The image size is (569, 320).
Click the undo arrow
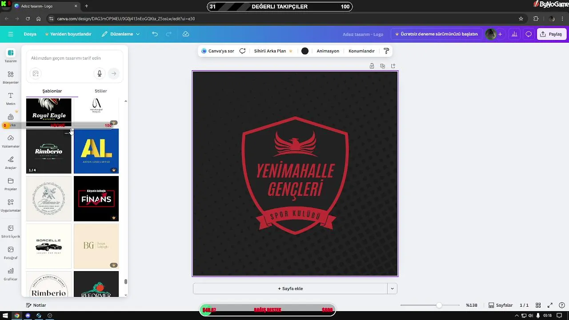click(x=155, y=34)
